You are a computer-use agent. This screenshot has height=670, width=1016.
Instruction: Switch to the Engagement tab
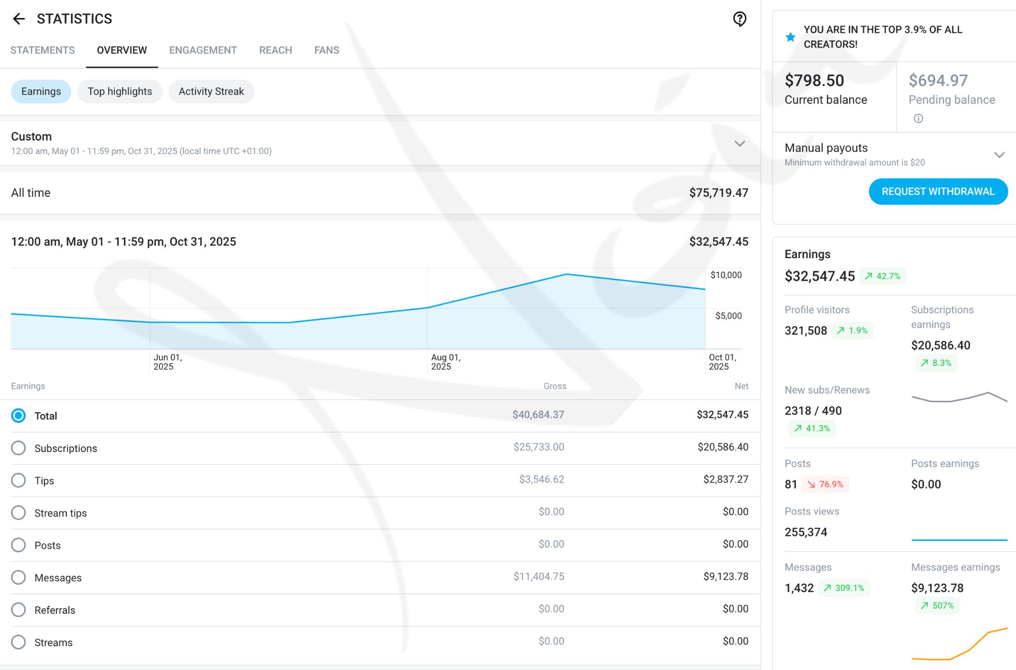tap(203, 50)
